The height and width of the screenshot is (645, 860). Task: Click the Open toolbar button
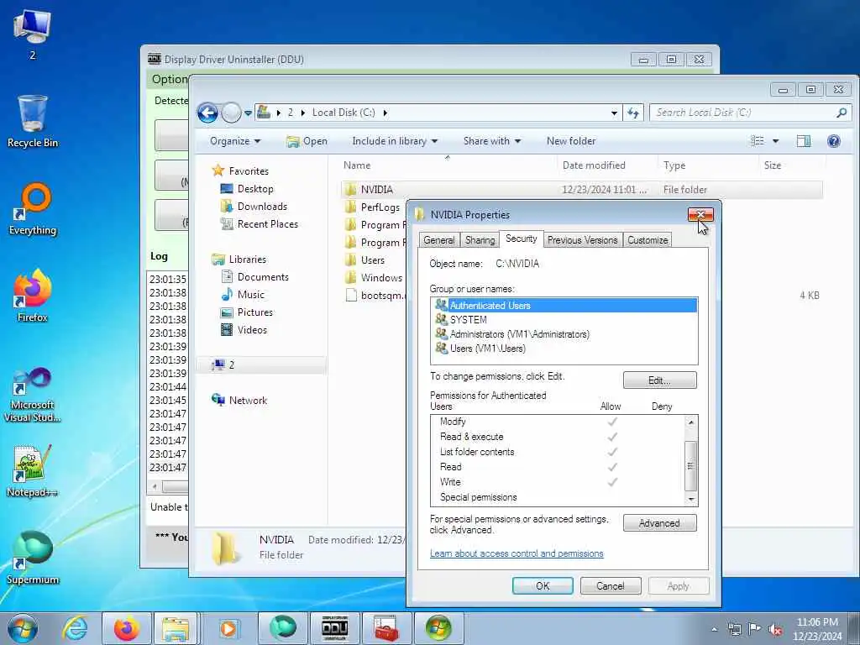307,141
